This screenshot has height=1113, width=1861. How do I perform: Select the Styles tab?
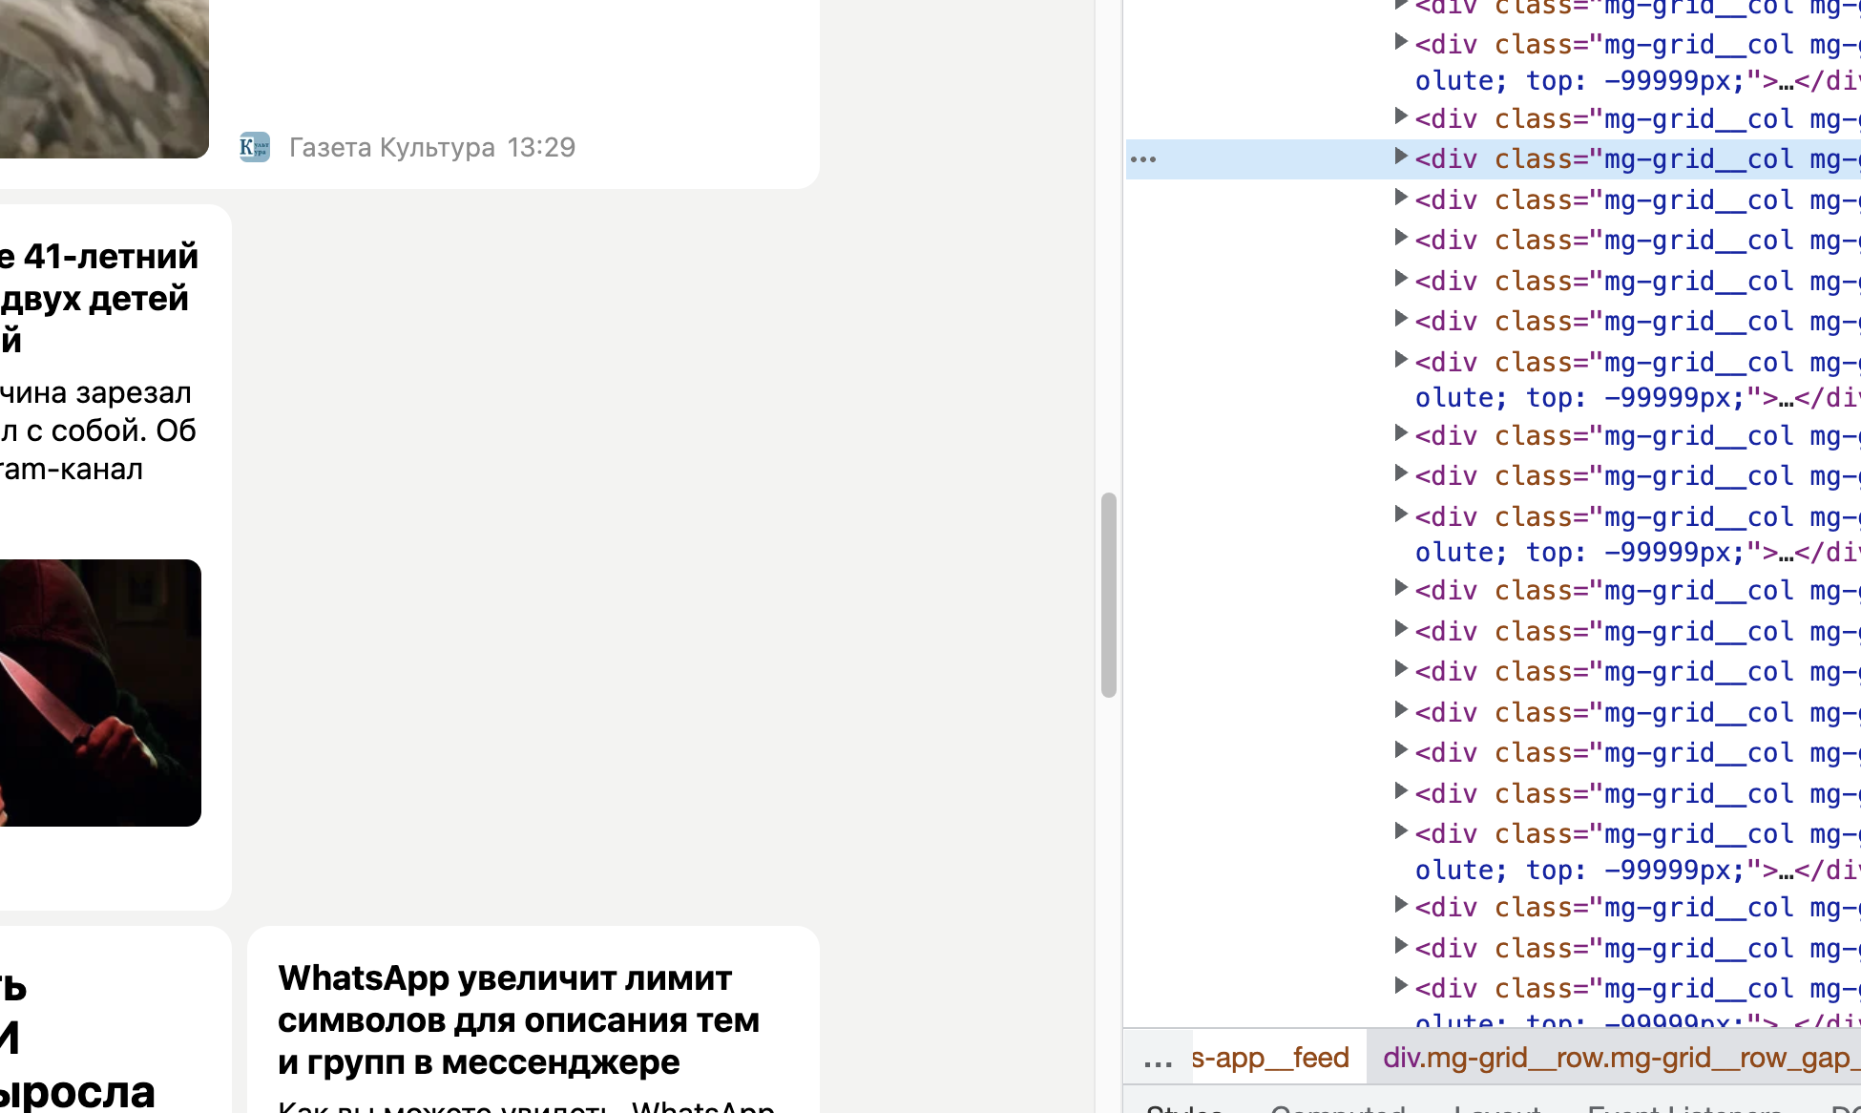click(1183, 1107)
